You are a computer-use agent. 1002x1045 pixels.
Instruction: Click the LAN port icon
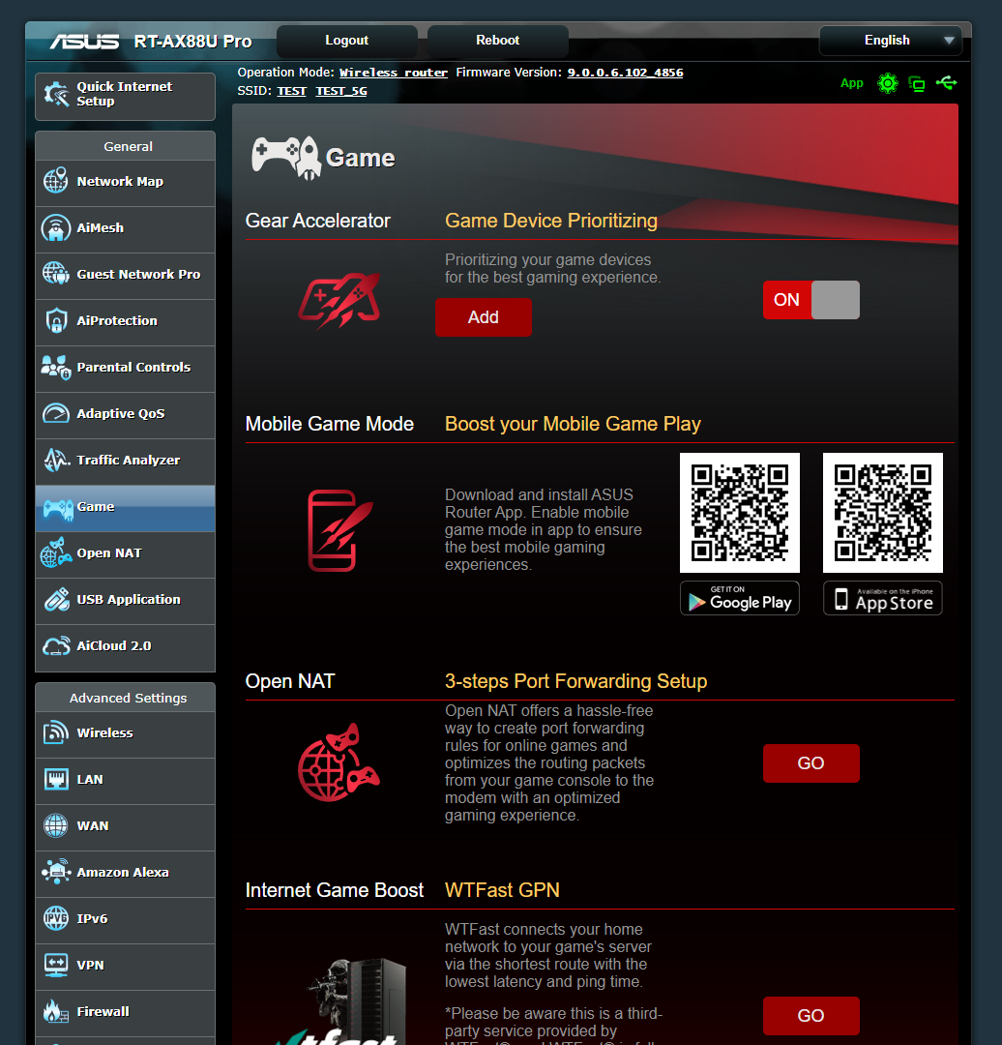56,778
